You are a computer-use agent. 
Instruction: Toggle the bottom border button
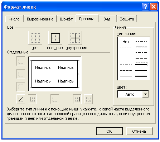click(21, 87)
